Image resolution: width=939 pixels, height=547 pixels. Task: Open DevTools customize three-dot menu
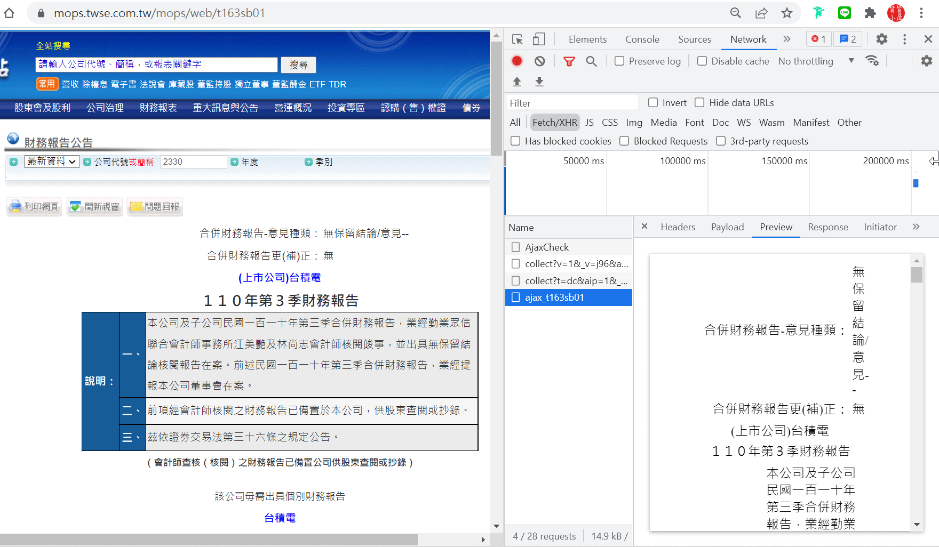[904, 39]
